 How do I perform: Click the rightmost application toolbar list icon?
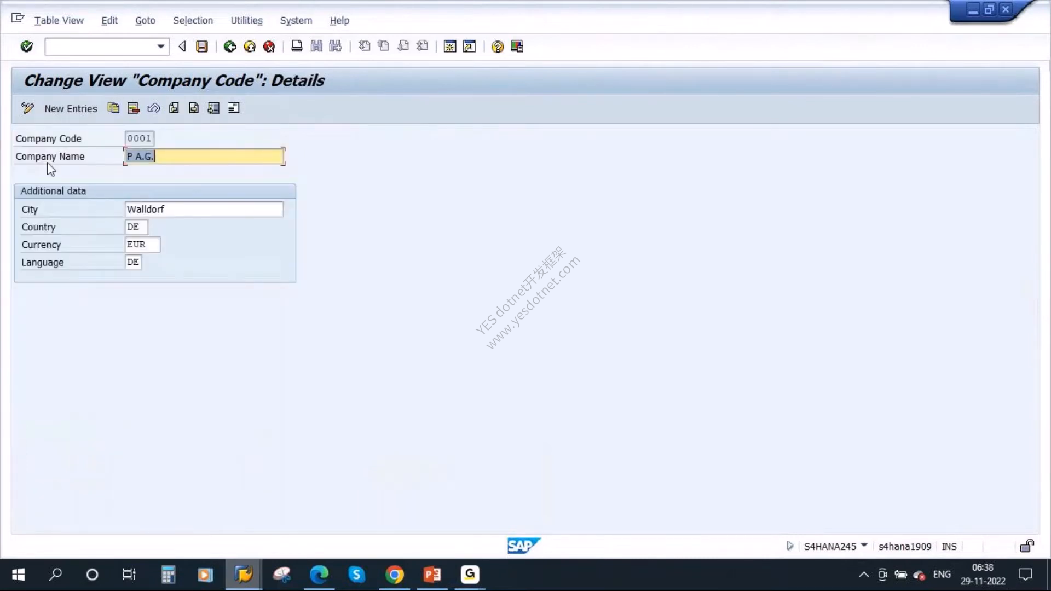pos(234,108)
